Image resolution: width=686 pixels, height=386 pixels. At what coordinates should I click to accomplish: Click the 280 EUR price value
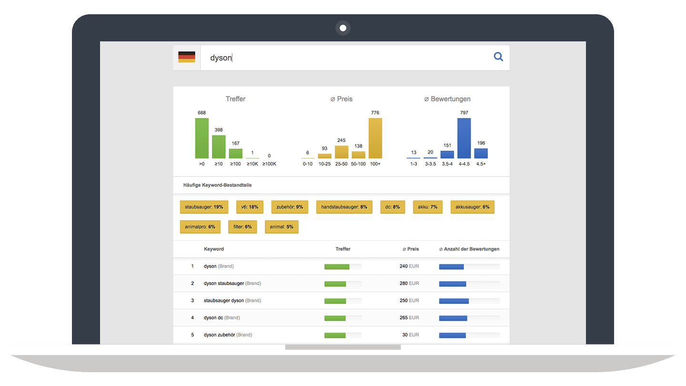409,283
